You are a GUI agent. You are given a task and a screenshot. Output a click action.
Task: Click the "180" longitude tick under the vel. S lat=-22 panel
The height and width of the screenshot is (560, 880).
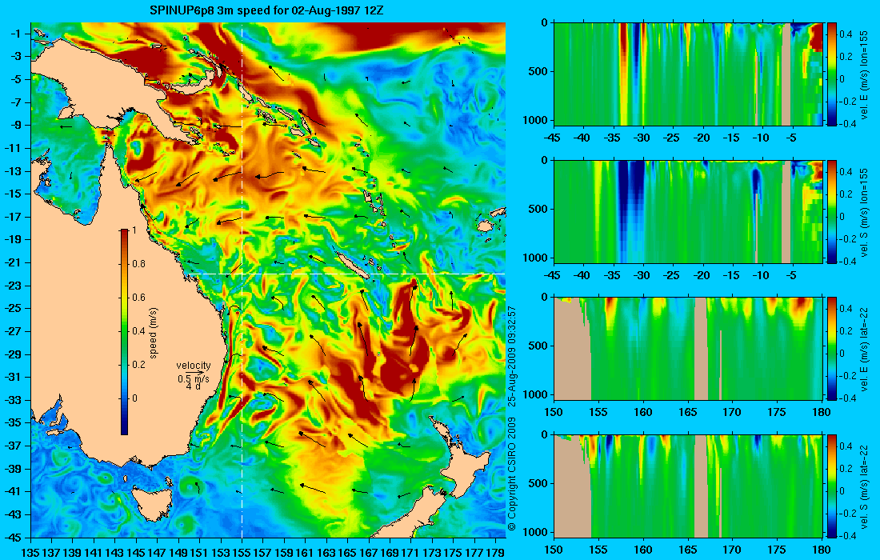tap(822, 550)
